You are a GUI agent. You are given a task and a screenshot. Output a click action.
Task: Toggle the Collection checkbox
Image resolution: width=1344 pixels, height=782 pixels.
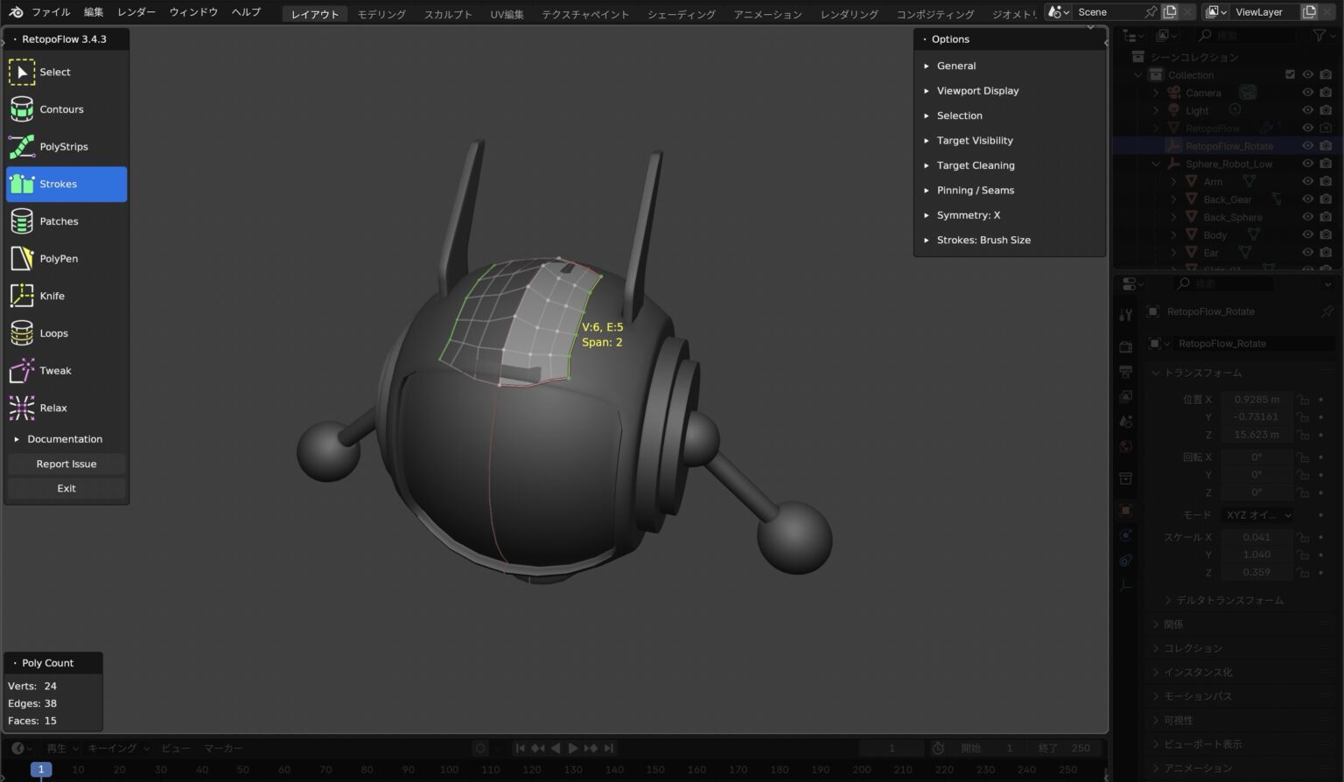1290,74
